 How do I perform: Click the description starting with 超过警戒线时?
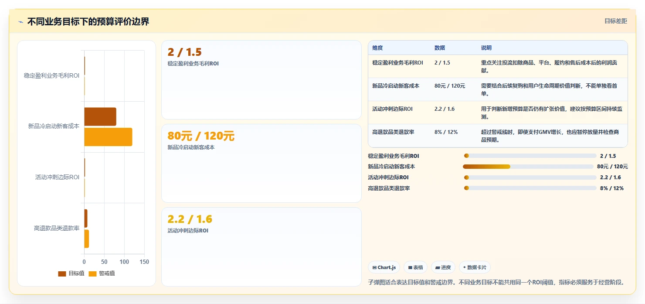point(550,136)
